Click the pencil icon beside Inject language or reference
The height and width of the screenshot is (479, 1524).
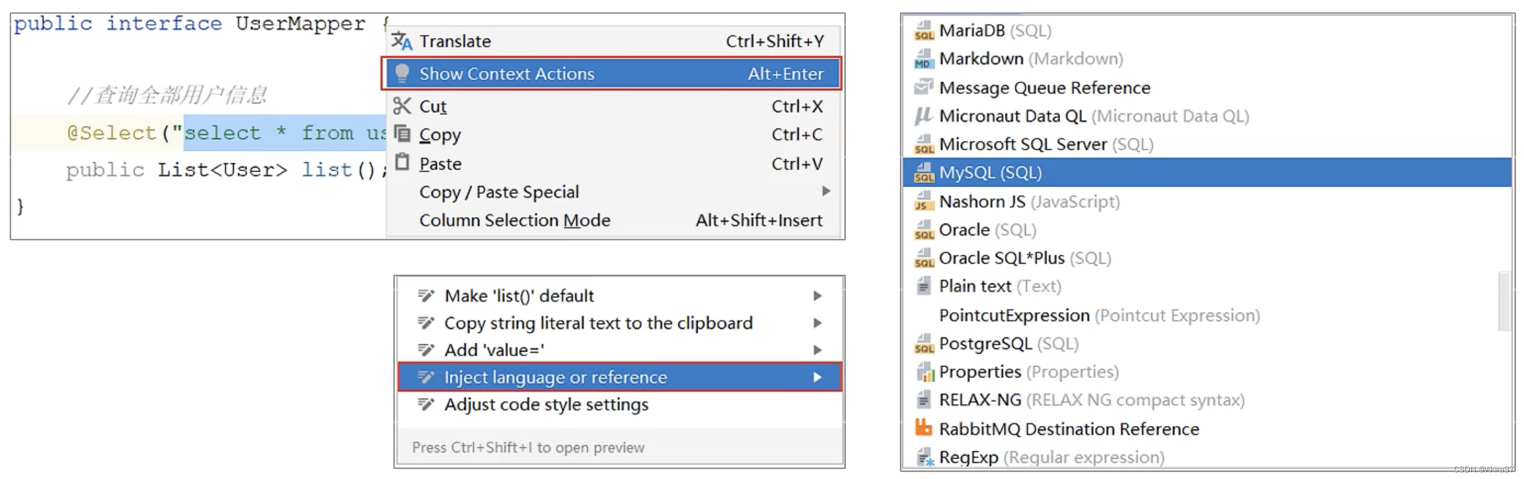coord(426,377)
